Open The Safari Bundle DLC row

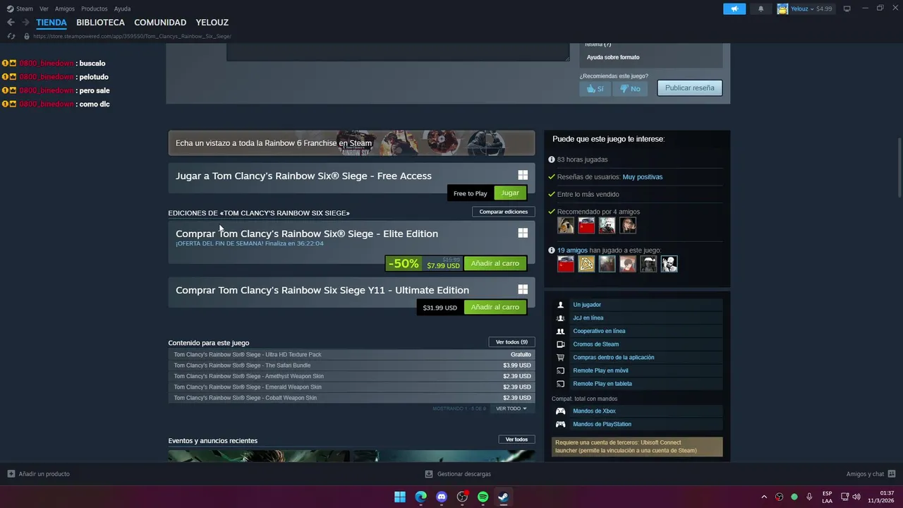point(351,365)
